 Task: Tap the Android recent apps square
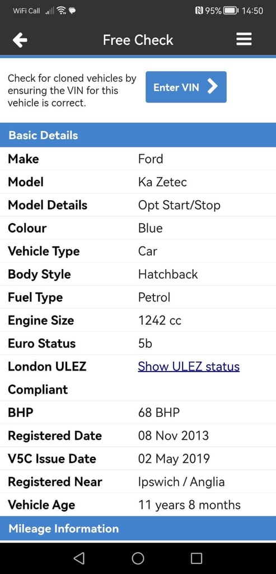[197, 558]
